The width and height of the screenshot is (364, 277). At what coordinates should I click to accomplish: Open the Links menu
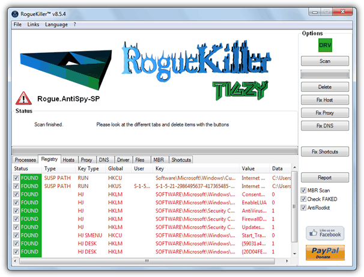pyautogui.click(x=33, y=25)
